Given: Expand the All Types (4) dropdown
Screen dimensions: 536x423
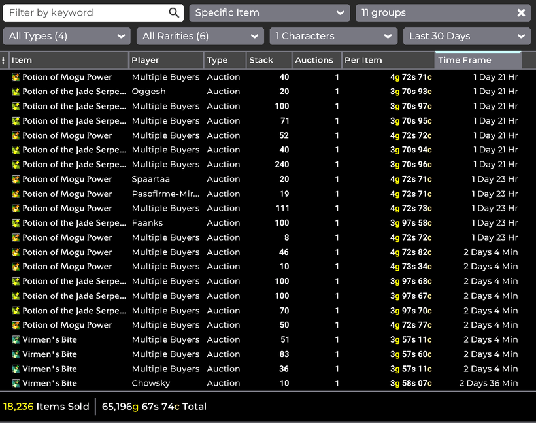Looking at the screenshot, I should (67, 36).
